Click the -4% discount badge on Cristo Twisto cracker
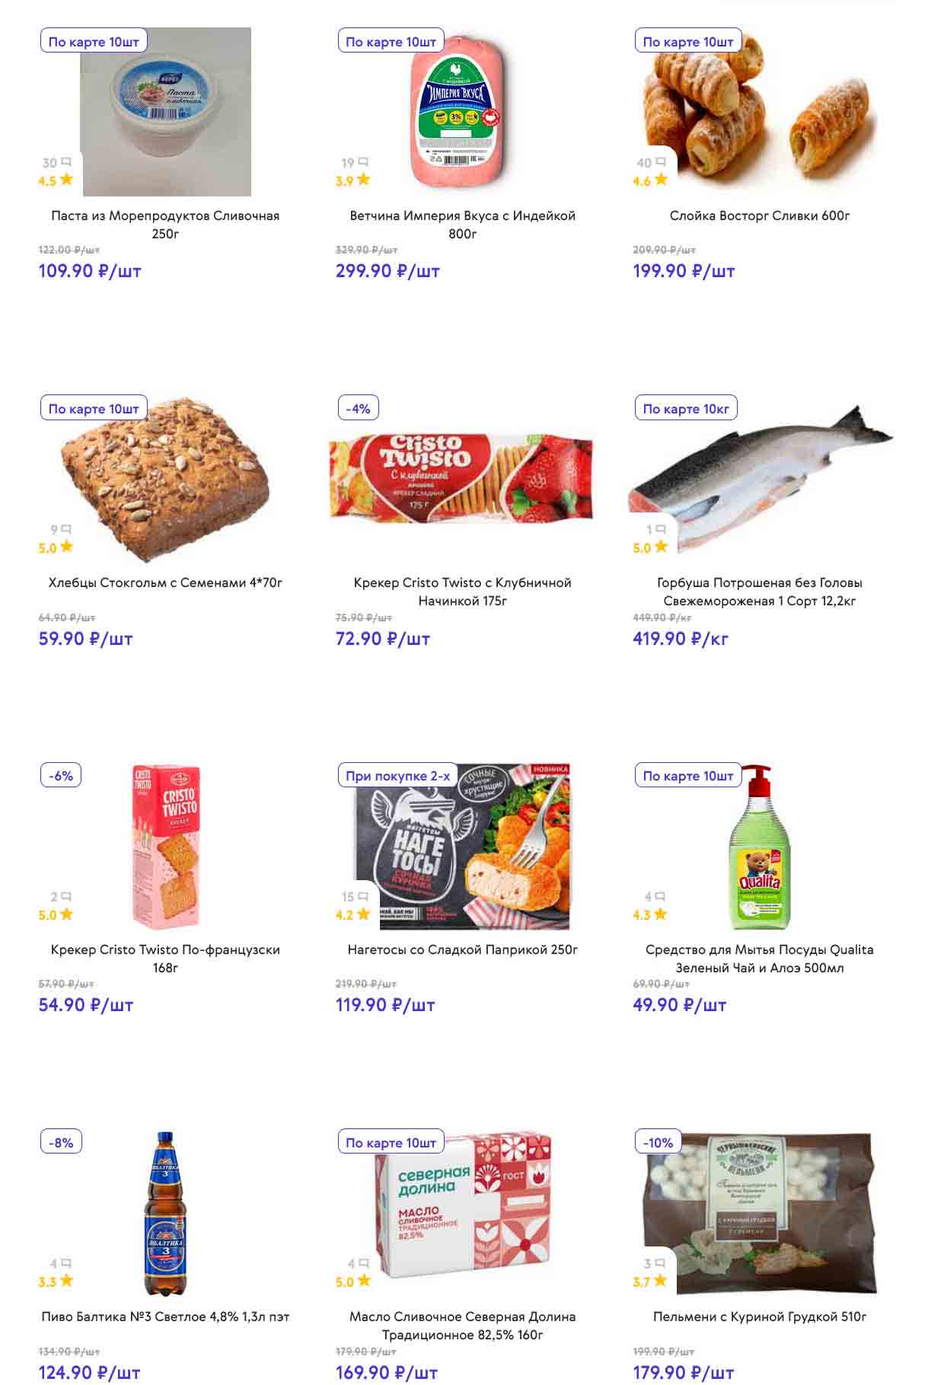Viewport: 928px width, 1385px height. tap(358, 409)
